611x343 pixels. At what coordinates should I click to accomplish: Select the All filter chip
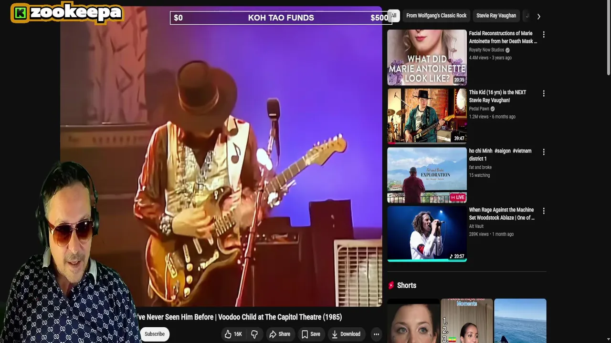pos(393,16)
